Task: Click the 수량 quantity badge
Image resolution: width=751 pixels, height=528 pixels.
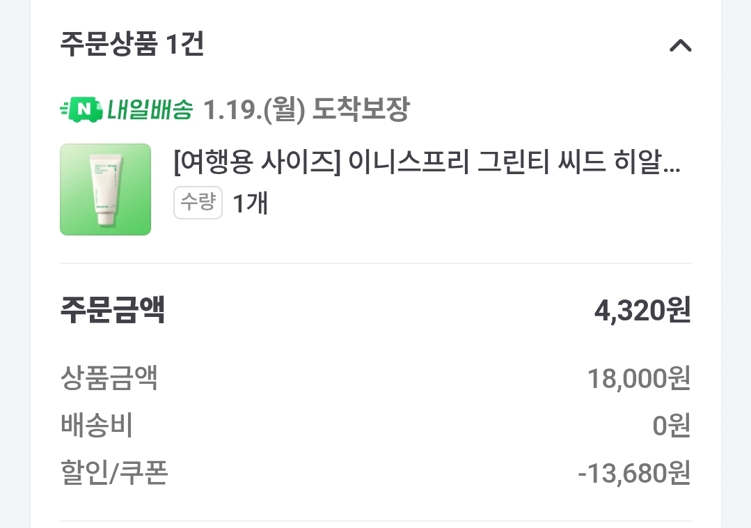Action: [198, 203]
